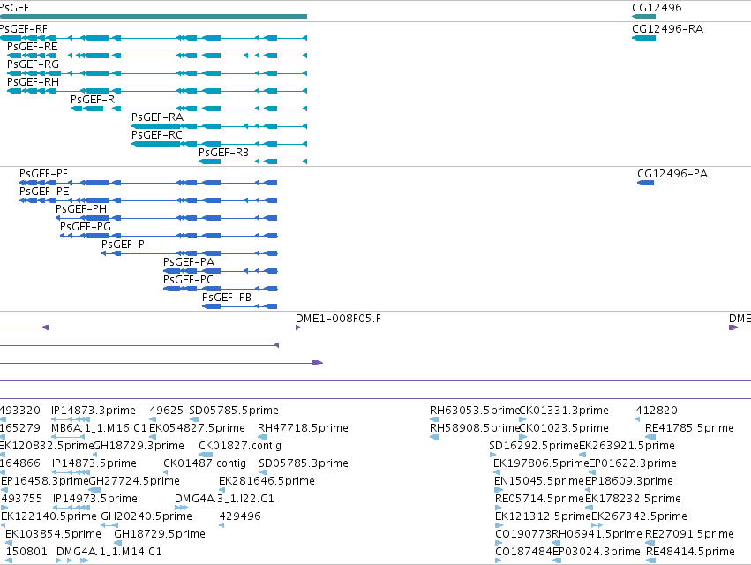Image resolution: width=751 pixels, height=565 pixels.
Task: Click the CK01827.contig label
Action: pyautogui.click(x=240, y=446)
